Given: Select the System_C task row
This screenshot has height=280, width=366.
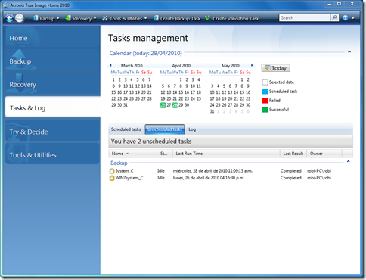Looking at the screenshot, I should click(x=231, y=171).
